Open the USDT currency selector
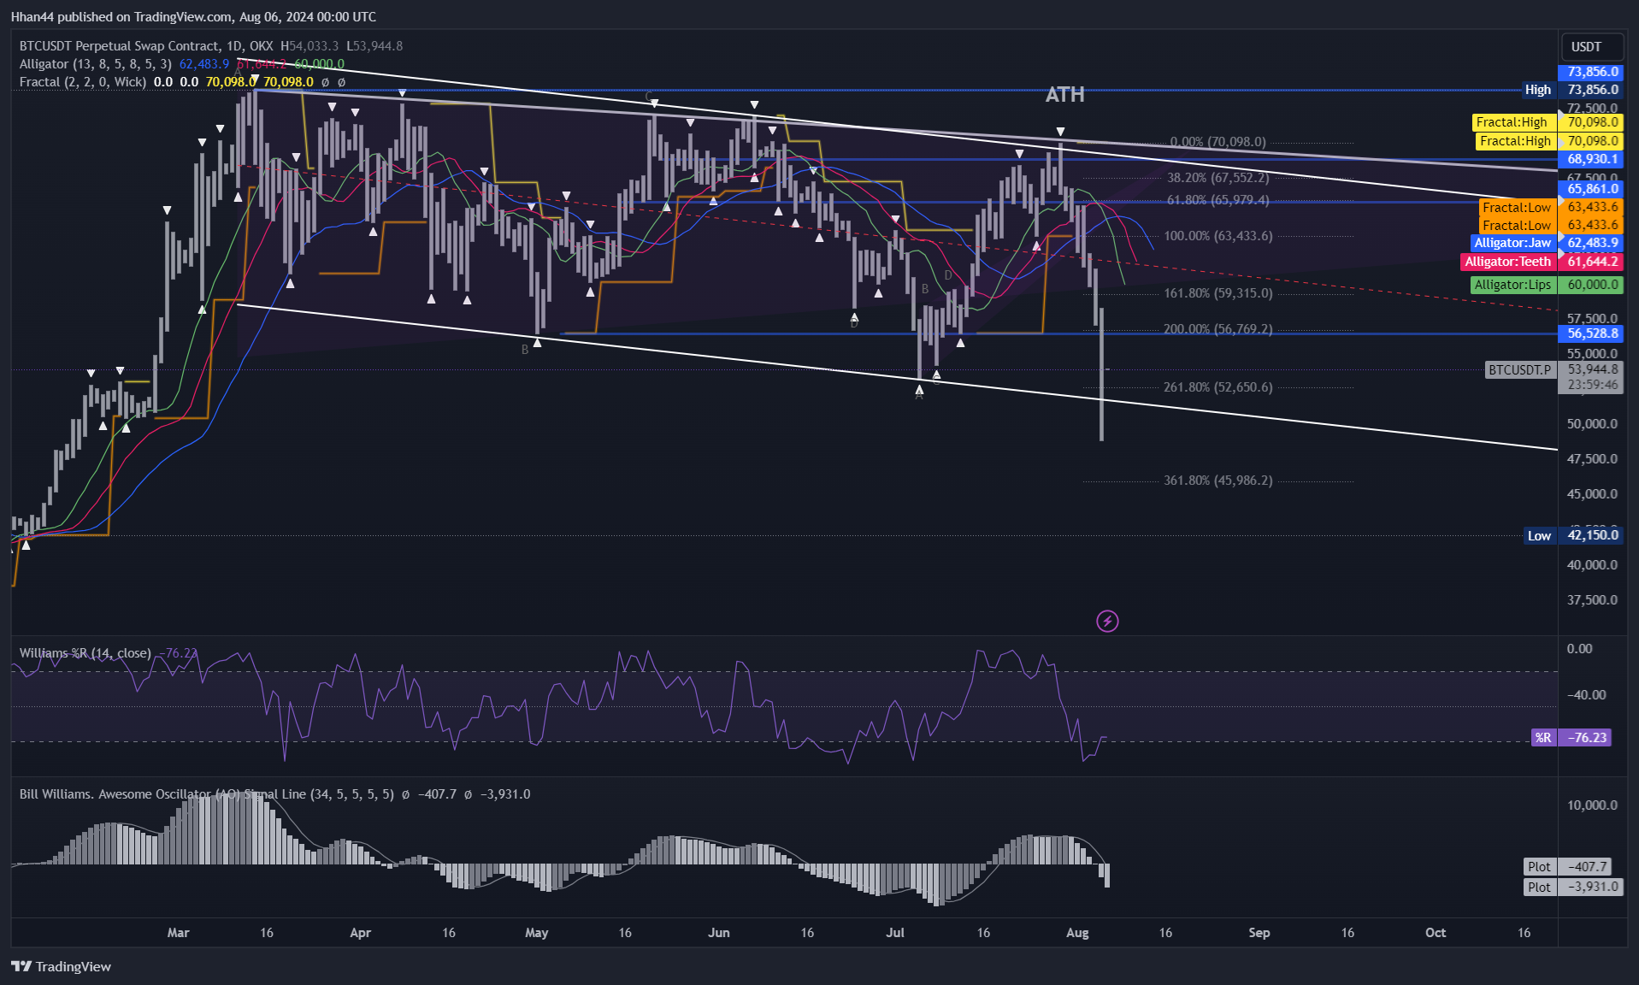 [1591, 46]
